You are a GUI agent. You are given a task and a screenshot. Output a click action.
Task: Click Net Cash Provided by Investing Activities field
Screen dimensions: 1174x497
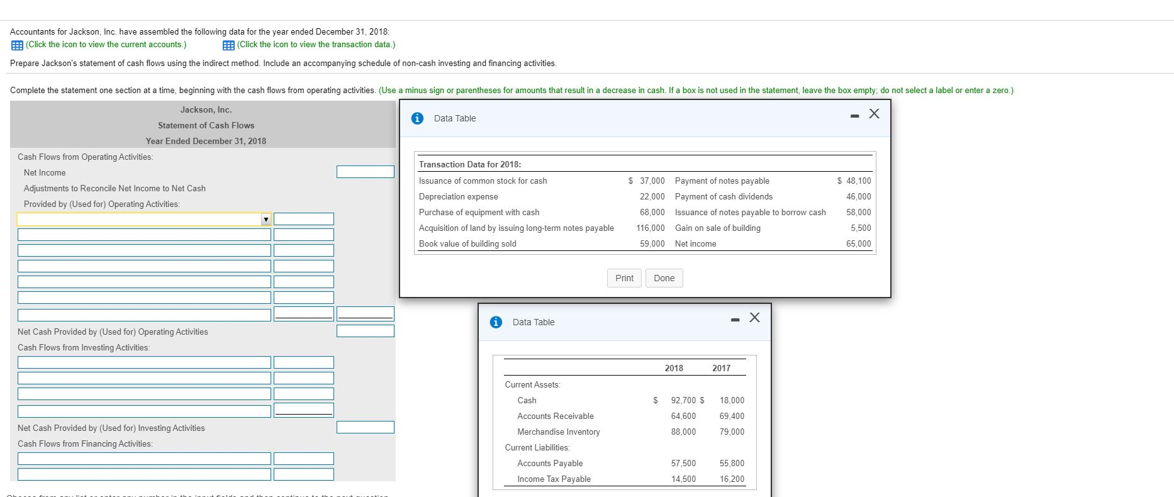(366, 427)
